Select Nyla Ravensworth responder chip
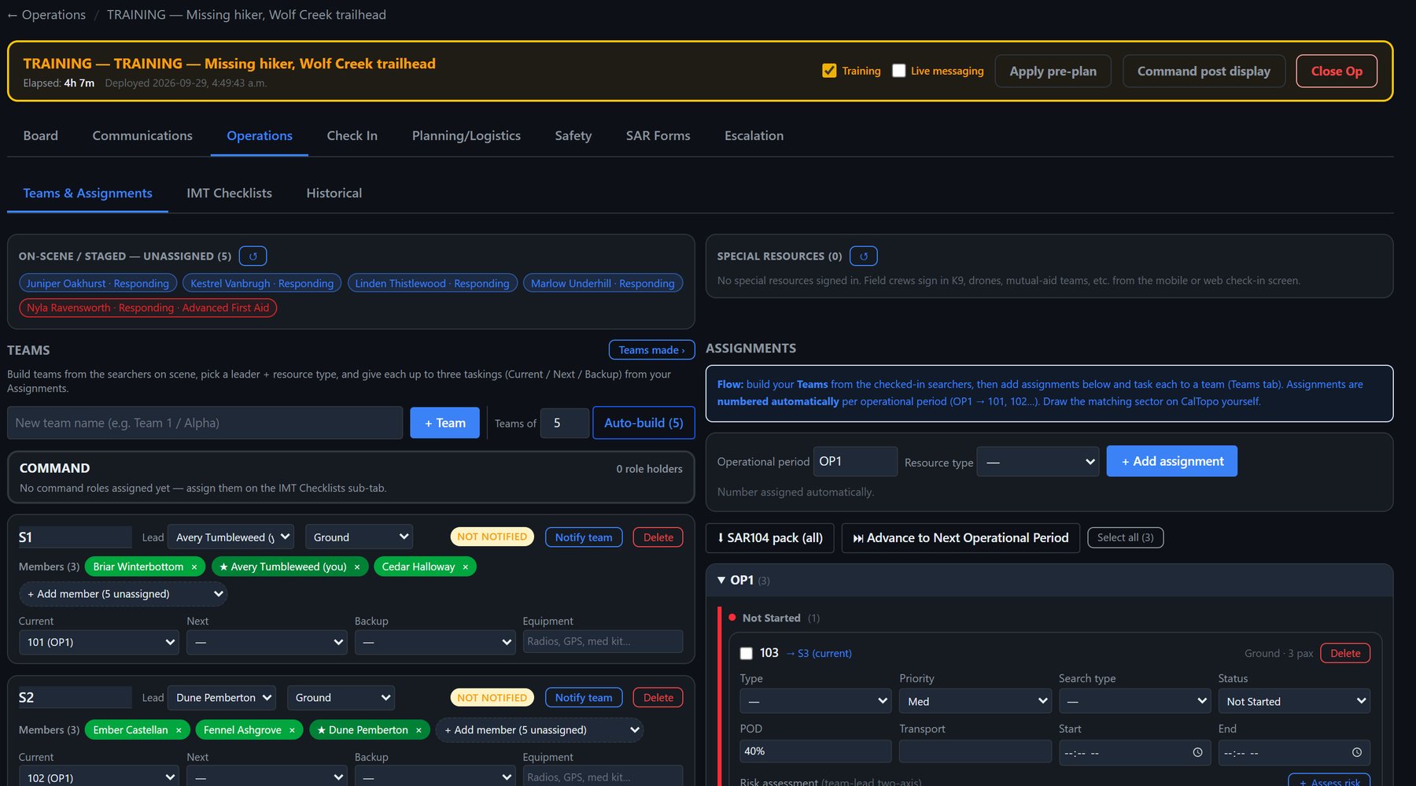The height and width of the screenshot is (786, 1416). (148, 308)
